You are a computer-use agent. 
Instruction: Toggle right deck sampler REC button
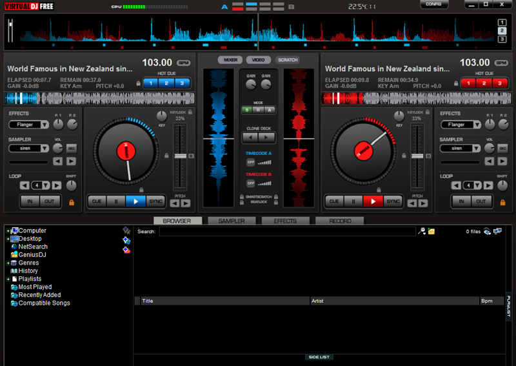tap(502, 148)
